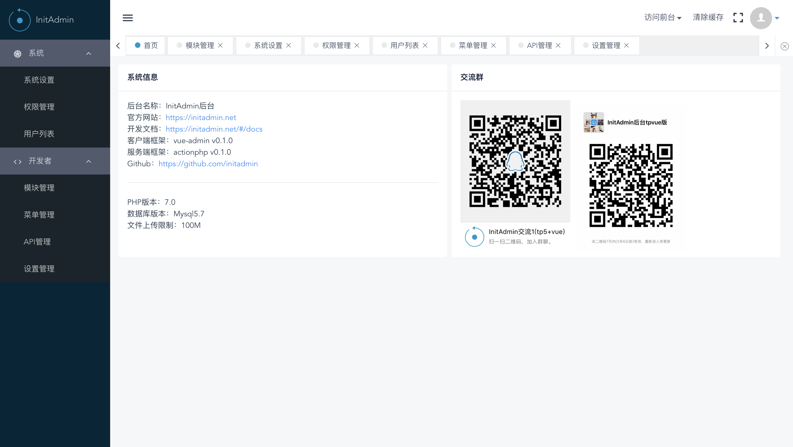Image resolution: width=793 pixels, height=447 pixels.
Task: Click the vue-admin v0.1.0 text
Action: tap(203, 141)
